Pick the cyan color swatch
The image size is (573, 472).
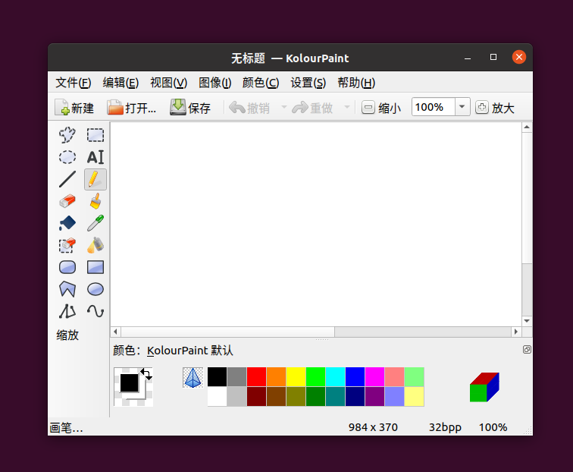click(336, 377)
